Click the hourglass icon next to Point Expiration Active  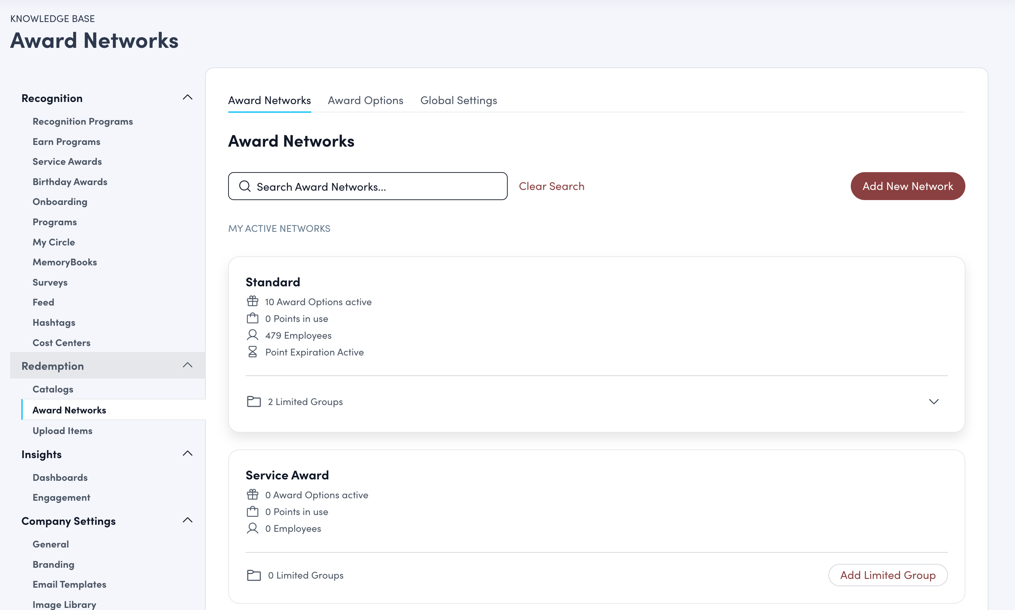coord(253,352)
